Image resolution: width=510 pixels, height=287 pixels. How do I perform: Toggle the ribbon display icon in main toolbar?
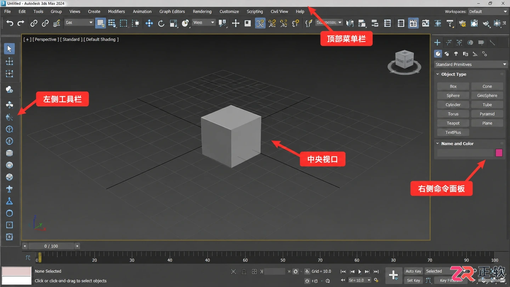tap(413, 23)
